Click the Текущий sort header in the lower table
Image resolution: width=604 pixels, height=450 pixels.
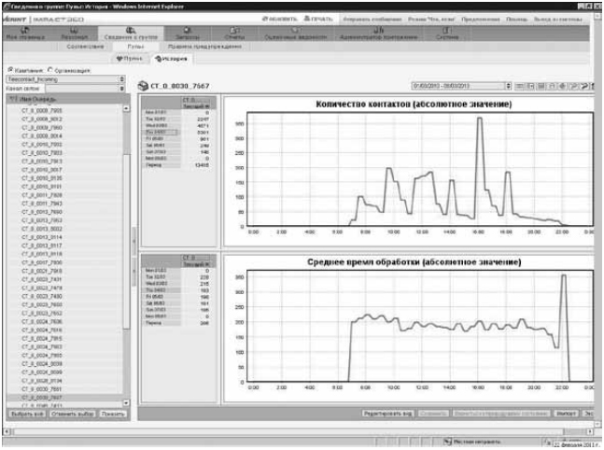tap(196, 264)
